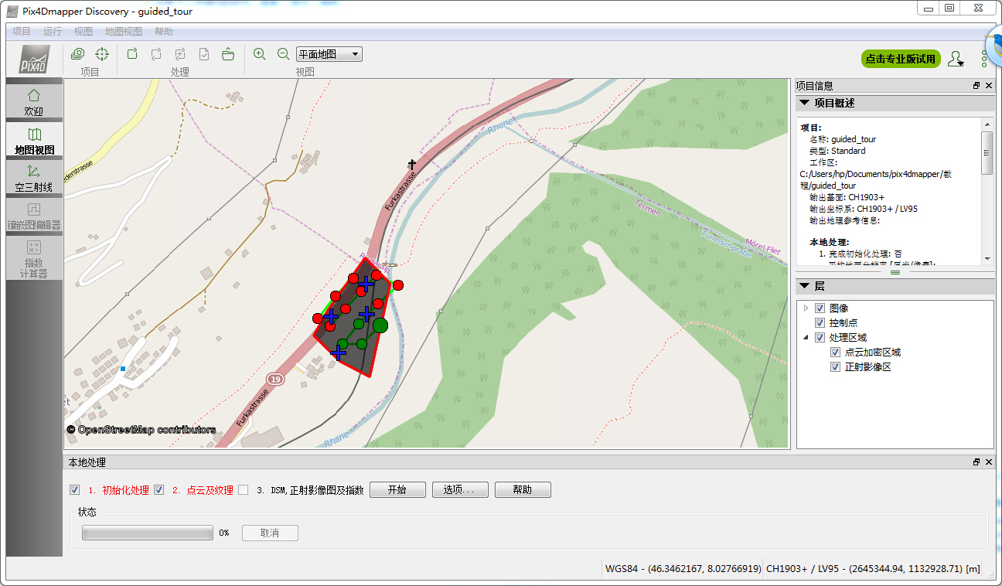
Task: Click the project overview scroll down arrow
Action: click(x=987, y=258)
